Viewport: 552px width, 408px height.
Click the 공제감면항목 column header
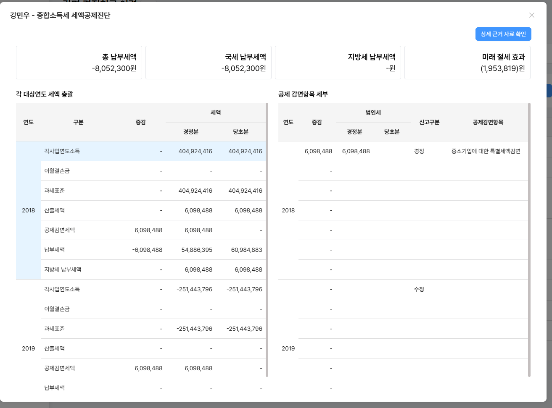(488, 122)
